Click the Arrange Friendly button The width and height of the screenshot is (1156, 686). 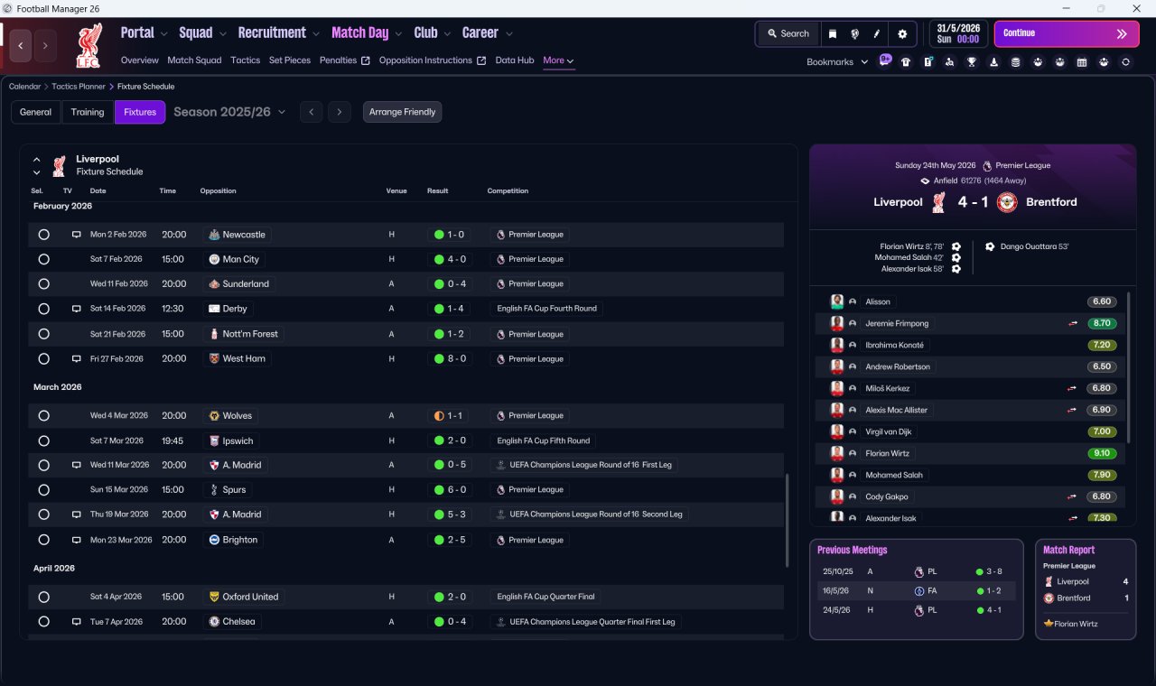point(402,112)
